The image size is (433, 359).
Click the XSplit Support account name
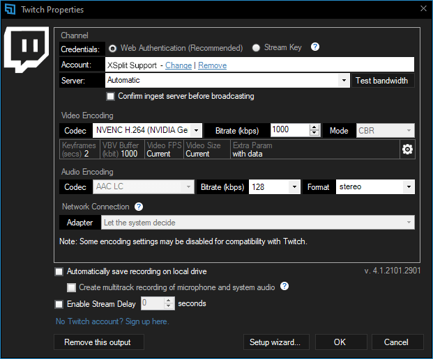132,65
